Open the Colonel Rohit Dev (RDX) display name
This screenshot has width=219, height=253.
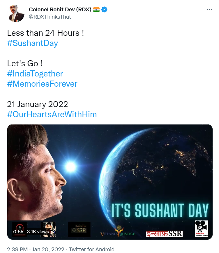(x=60, y=10)
